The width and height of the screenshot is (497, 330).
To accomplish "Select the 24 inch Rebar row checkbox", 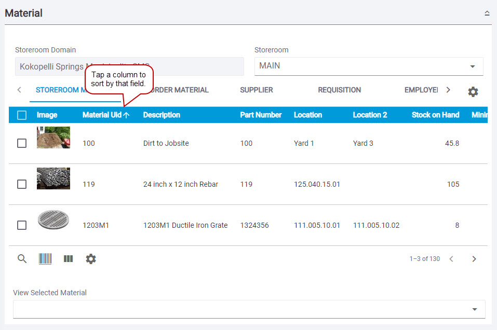I will tap(22, 184).
